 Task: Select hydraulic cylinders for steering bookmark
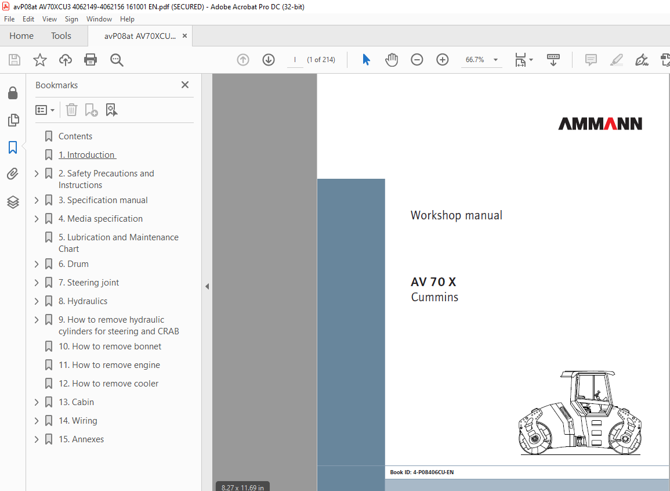point(119,326)
